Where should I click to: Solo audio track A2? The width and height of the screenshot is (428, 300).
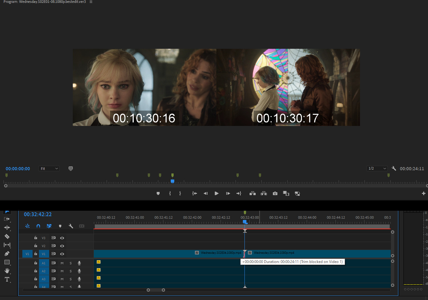pyautogui.click(x=71, y=271)
